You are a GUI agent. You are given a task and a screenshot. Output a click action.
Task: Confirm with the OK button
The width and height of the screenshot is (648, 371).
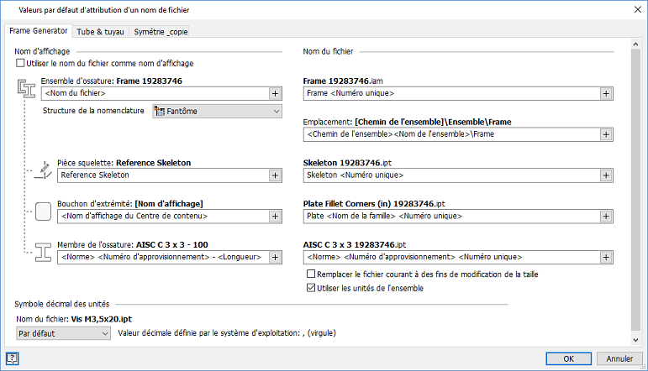click(569, 358)
